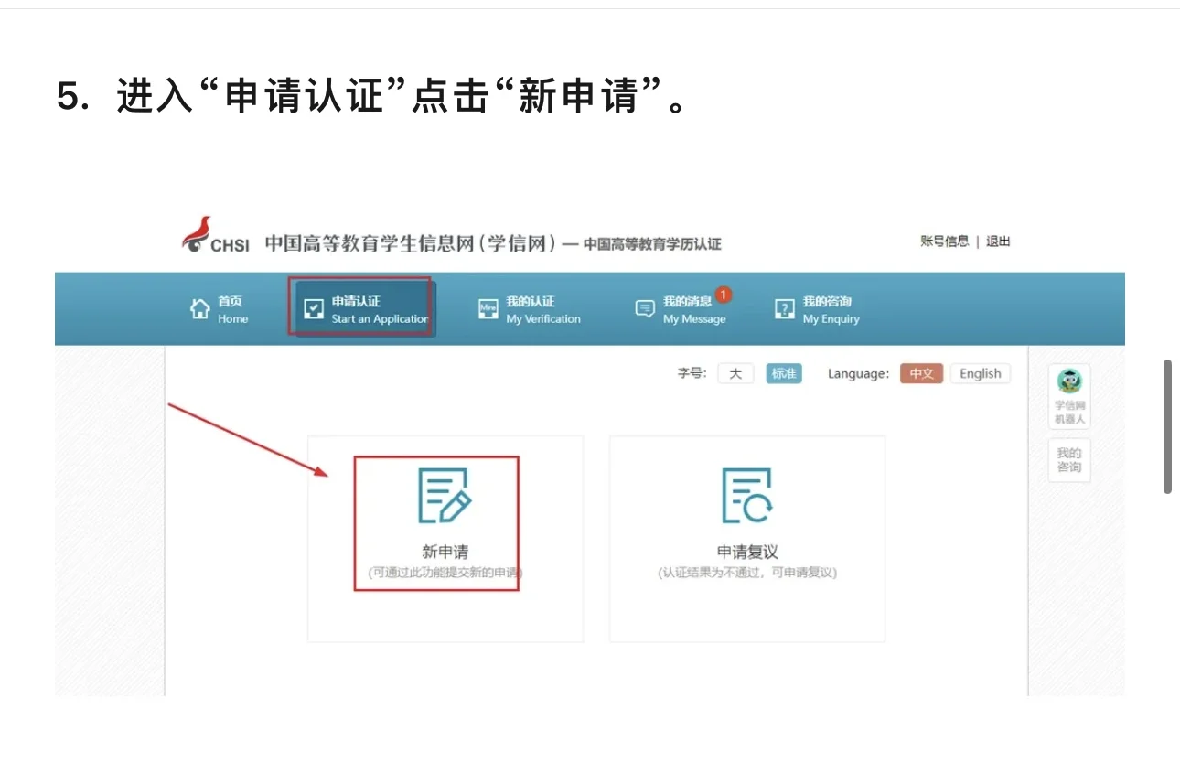
Task: Open 账号信息 account info link
Action: pos(944,241)
